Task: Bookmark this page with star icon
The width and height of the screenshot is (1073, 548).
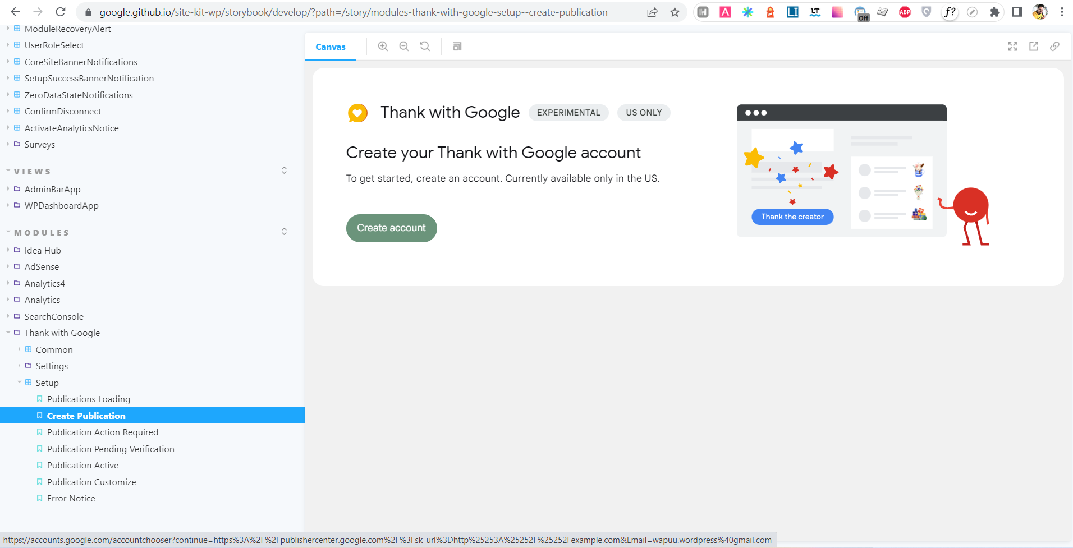Action: tap(675, 12)
